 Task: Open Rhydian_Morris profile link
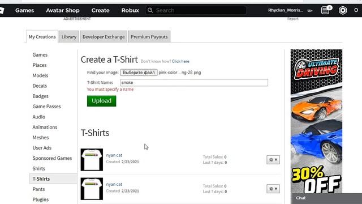coord(285,10)
